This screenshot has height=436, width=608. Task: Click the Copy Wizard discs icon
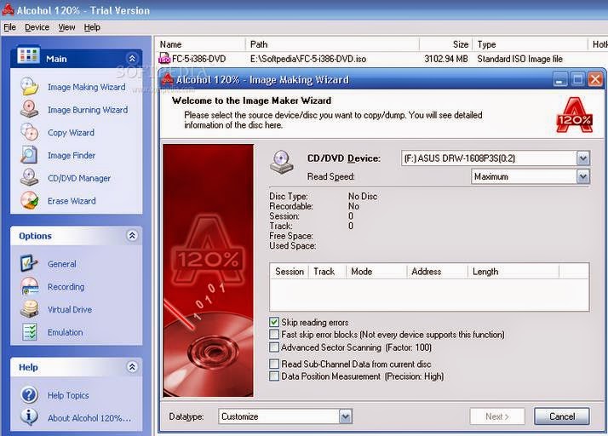click(x=30, y=132)
